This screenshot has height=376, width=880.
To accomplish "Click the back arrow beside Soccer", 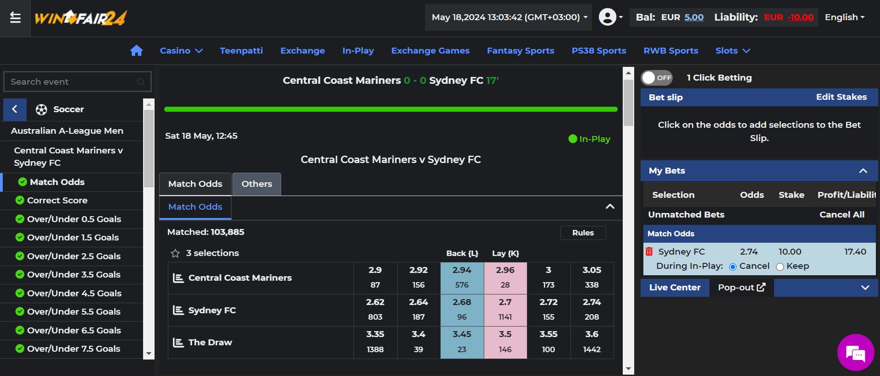I will 15,109.
